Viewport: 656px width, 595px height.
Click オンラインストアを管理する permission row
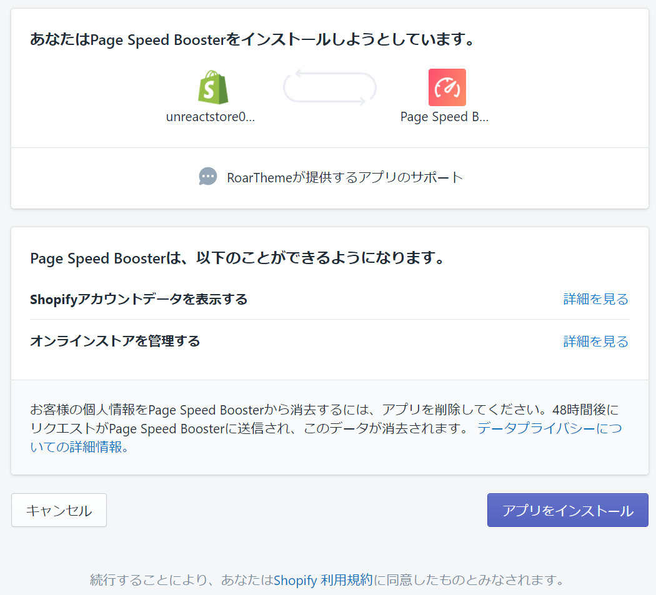pos(330,341)
